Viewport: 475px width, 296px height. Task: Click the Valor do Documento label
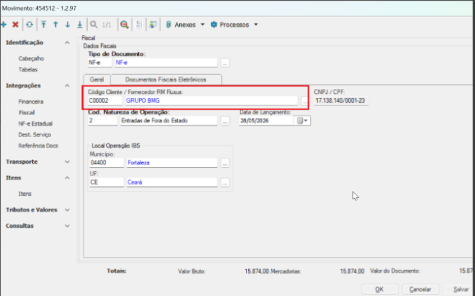point(395,271)
